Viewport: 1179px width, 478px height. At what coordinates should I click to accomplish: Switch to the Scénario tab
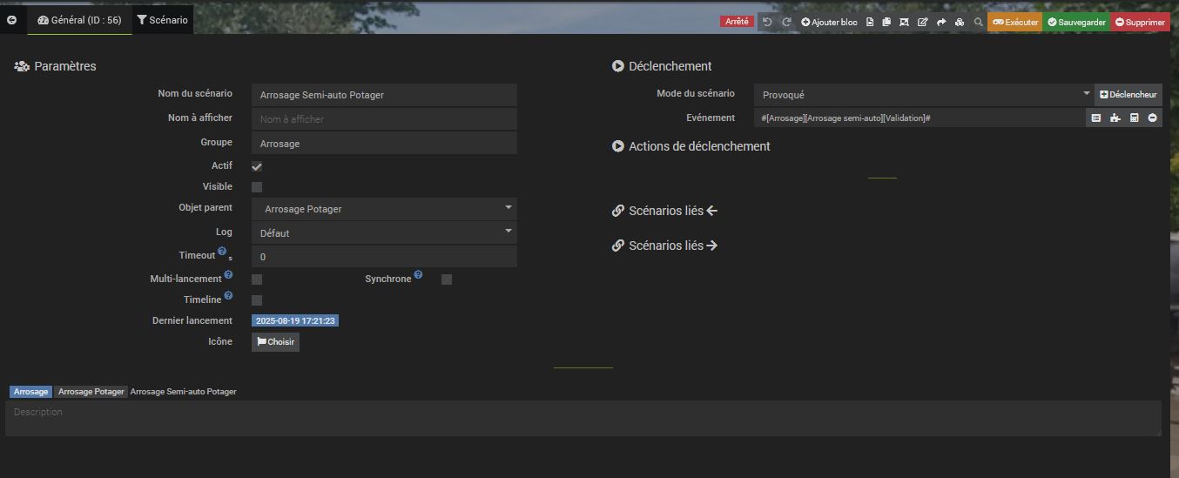pyautogui.click(x=163, y=20)
